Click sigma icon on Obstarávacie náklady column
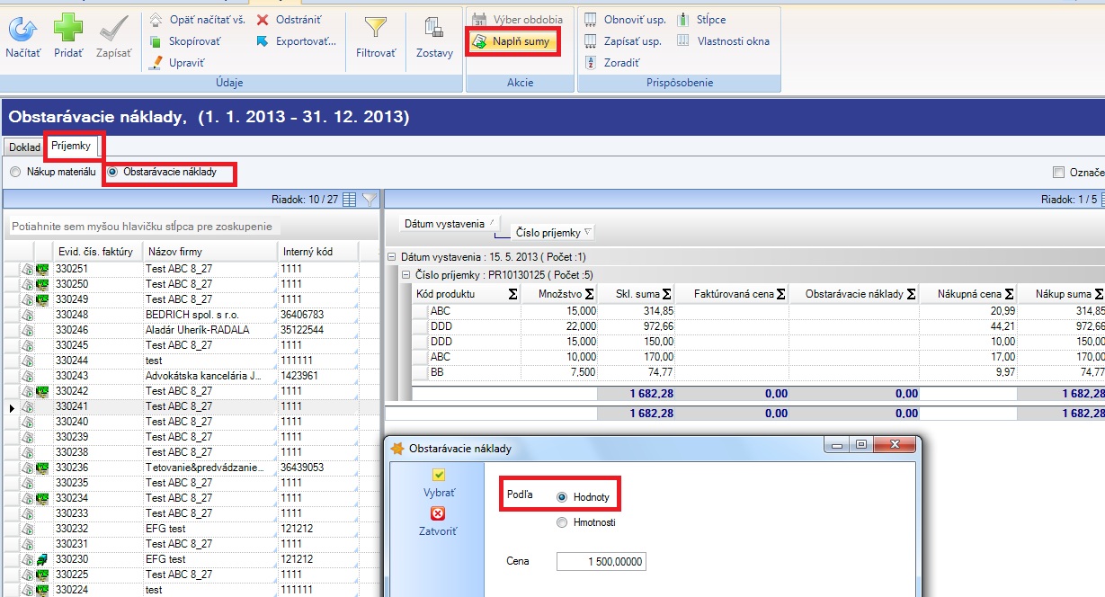The height and width of the screenshot is (597, 1105). [911, 293]
